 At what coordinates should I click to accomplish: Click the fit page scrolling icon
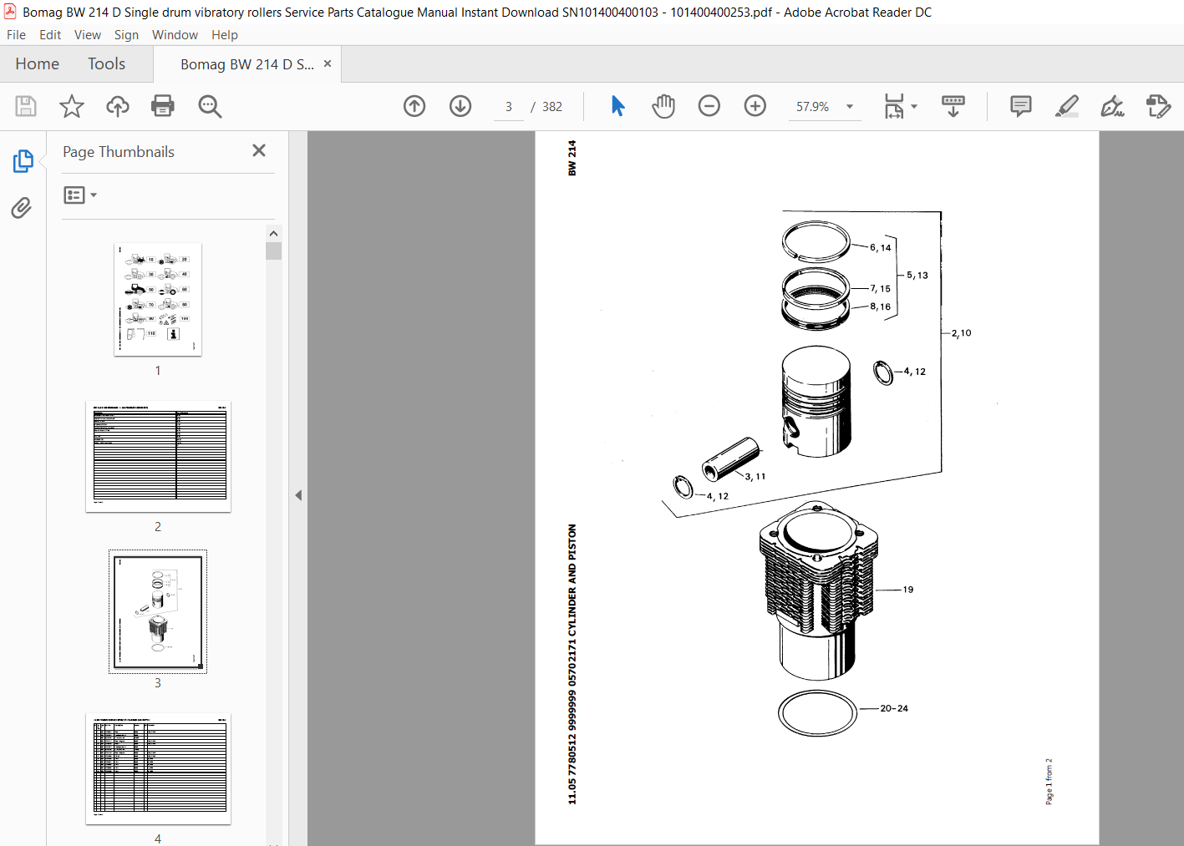point(894,106)
